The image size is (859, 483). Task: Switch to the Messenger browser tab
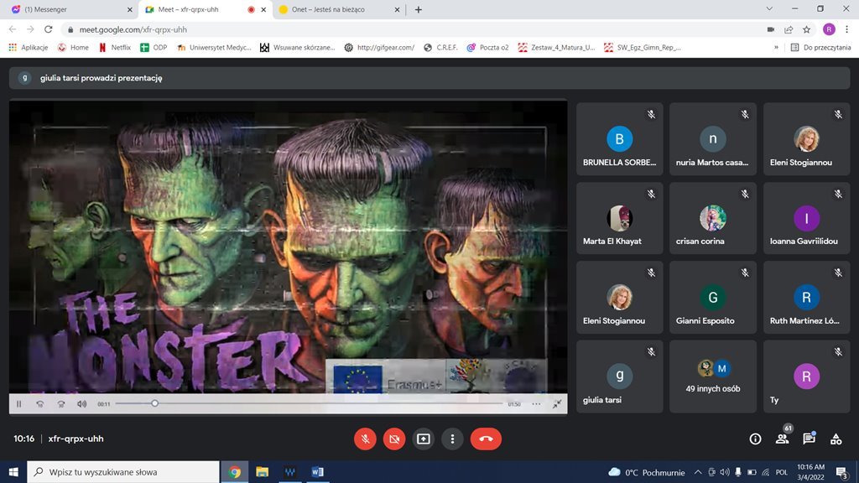pos(70,9)
